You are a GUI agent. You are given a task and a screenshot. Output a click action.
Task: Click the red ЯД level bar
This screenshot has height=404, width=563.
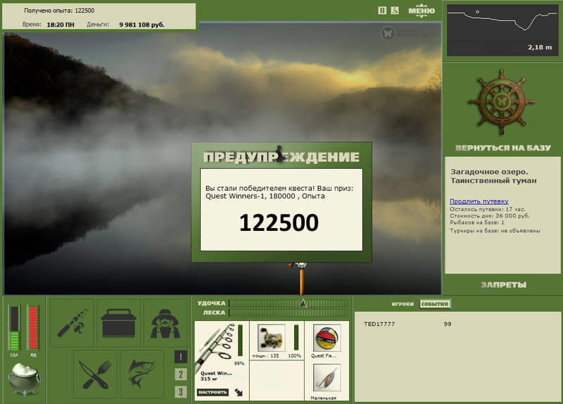(x=33, y=328)
